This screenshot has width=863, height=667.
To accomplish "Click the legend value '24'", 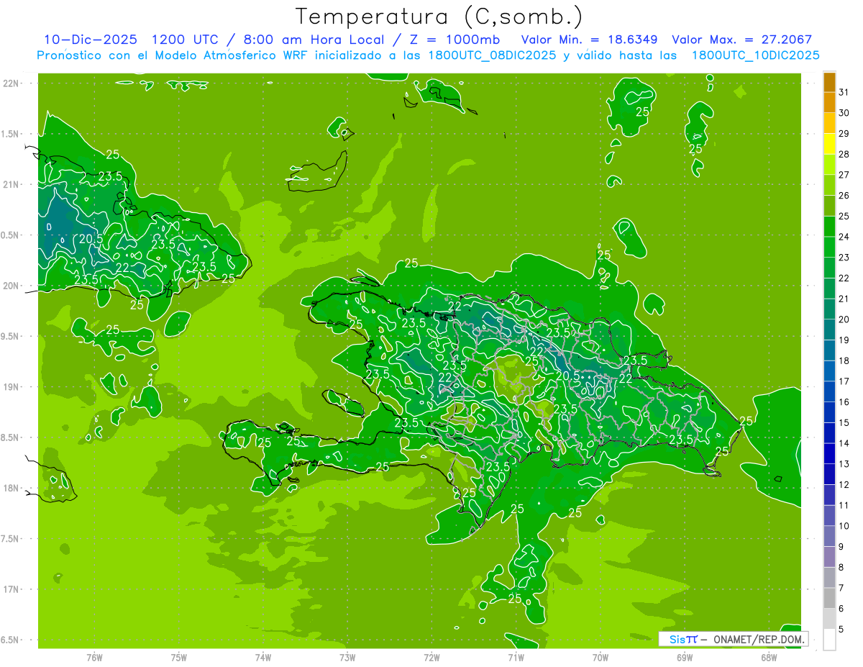I will point(844,237).
